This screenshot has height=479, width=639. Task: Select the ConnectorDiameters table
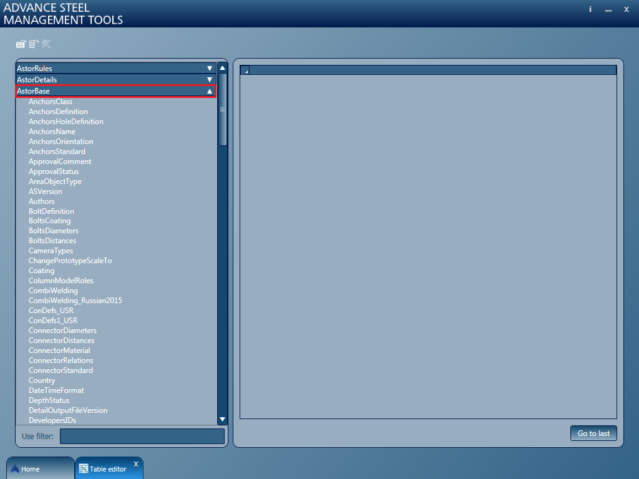click(63, 331)
